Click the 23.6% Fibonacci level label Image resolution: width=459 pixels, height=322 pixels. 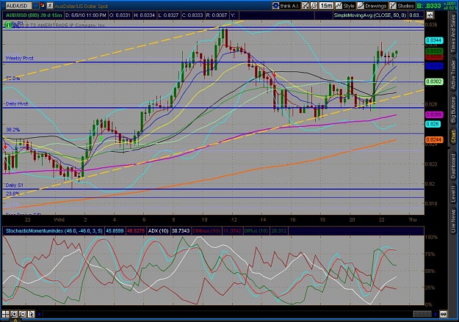click(x=13, y=194)
